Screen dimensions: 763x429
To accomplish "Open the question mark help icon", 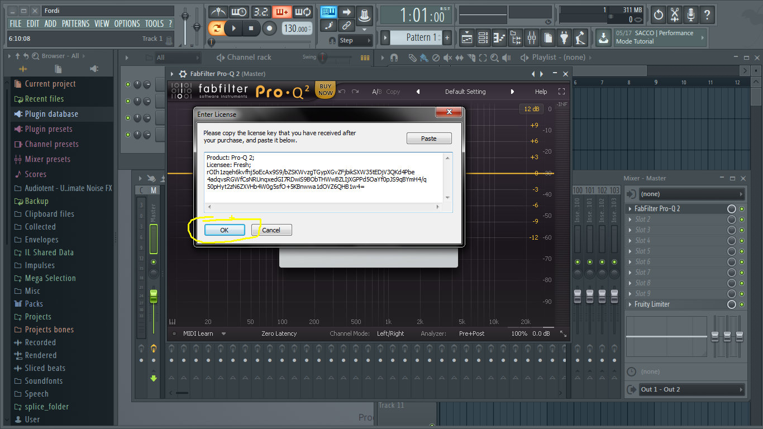I will point(707,15).
